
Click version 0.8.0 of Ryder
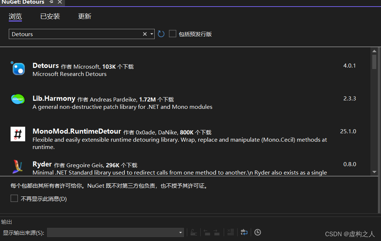(350, 164)
